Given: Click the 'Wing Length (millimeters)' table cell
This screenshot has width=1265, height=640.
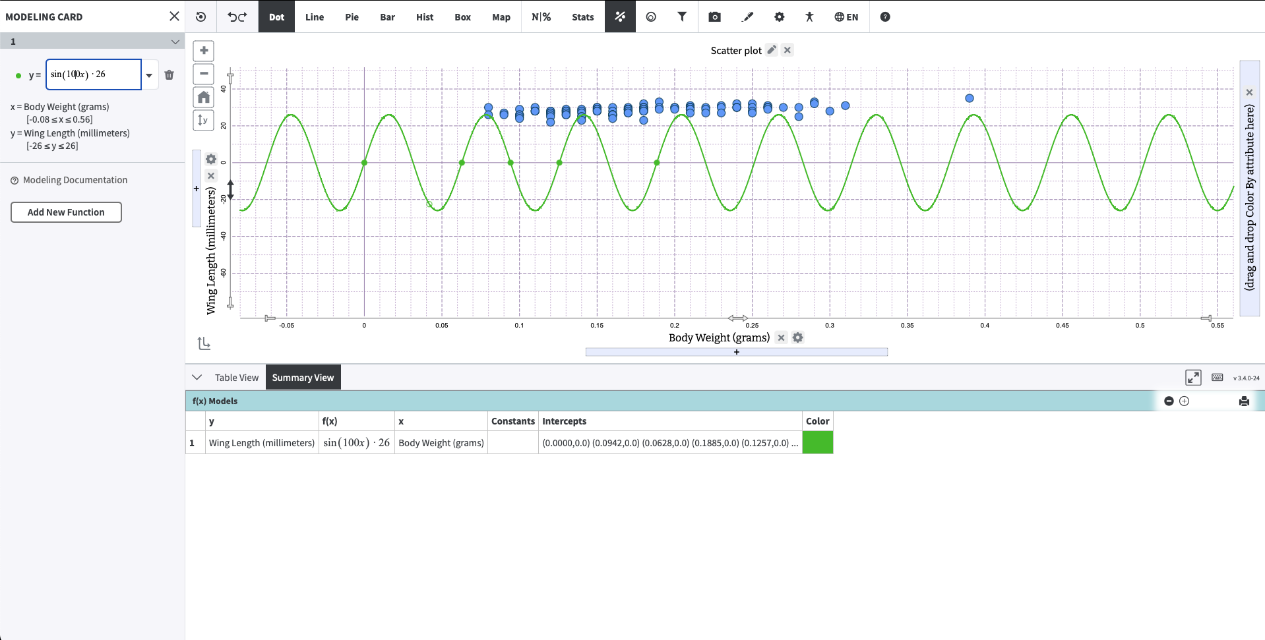Looking at the screenshot, I should 262,443.
